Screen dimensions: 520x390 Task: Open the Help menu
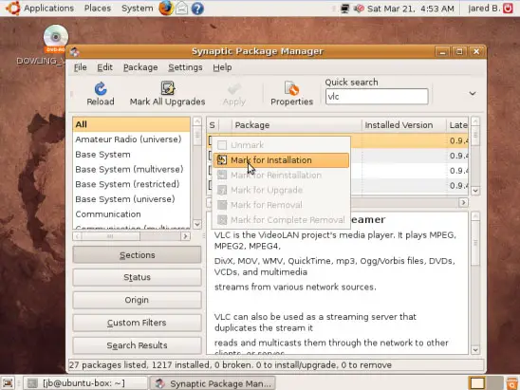[x=222, y=67]
